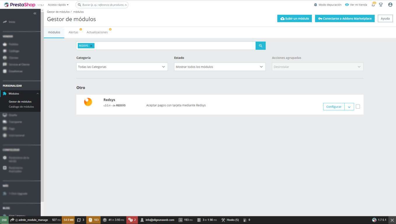Select the Redsys module checkbox
This screenshot has height=224, width=396.
coord(358,107)
